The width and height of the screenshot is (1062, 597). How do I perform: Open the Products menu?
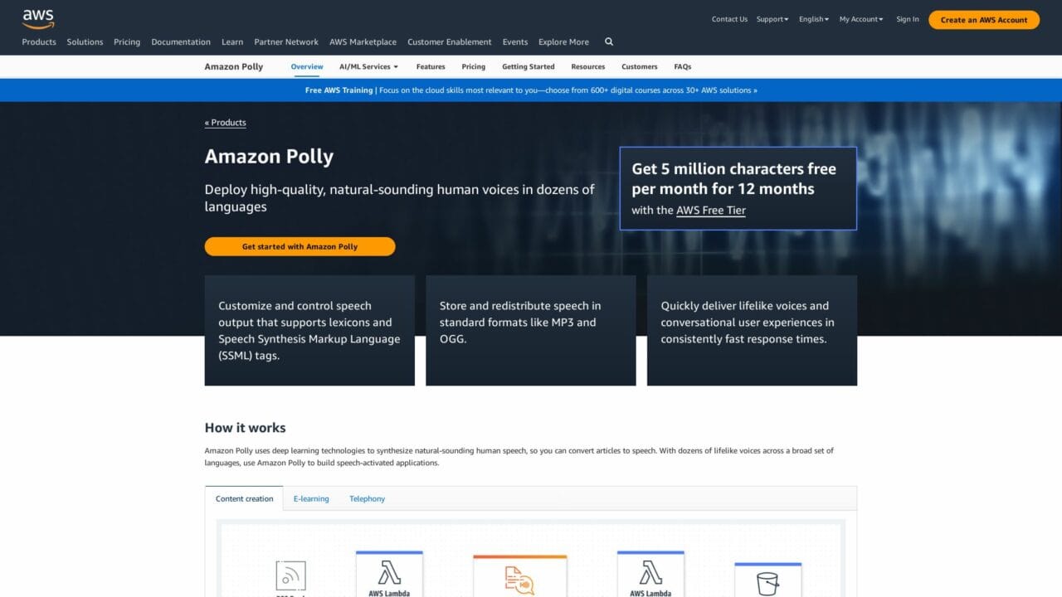38,41
